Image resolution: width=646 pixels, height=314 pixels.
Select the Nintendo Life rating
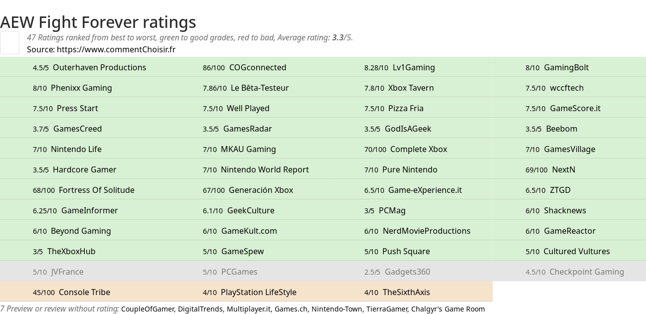pyautogui.click(x=67, y=149)
